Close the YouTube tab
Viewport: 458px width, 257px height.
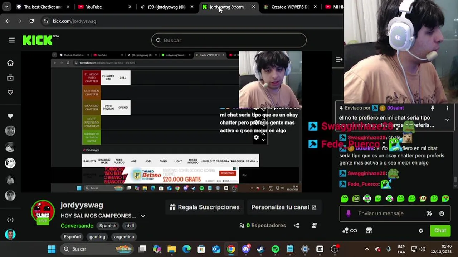130,7
